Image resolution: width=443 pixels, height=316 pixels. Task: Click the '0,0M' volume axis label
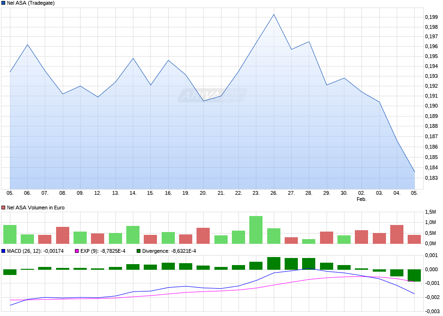(431, 244)
